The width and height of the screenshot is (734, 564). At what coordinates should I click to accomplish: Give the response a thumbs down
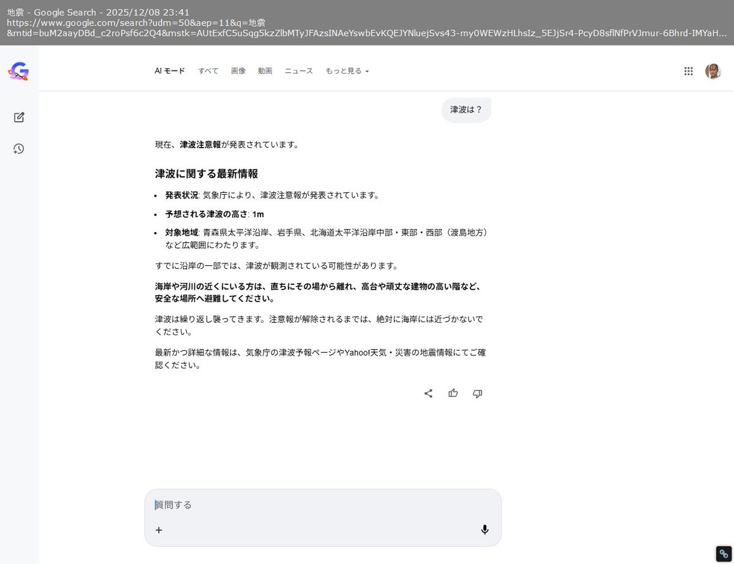(478, 394)
